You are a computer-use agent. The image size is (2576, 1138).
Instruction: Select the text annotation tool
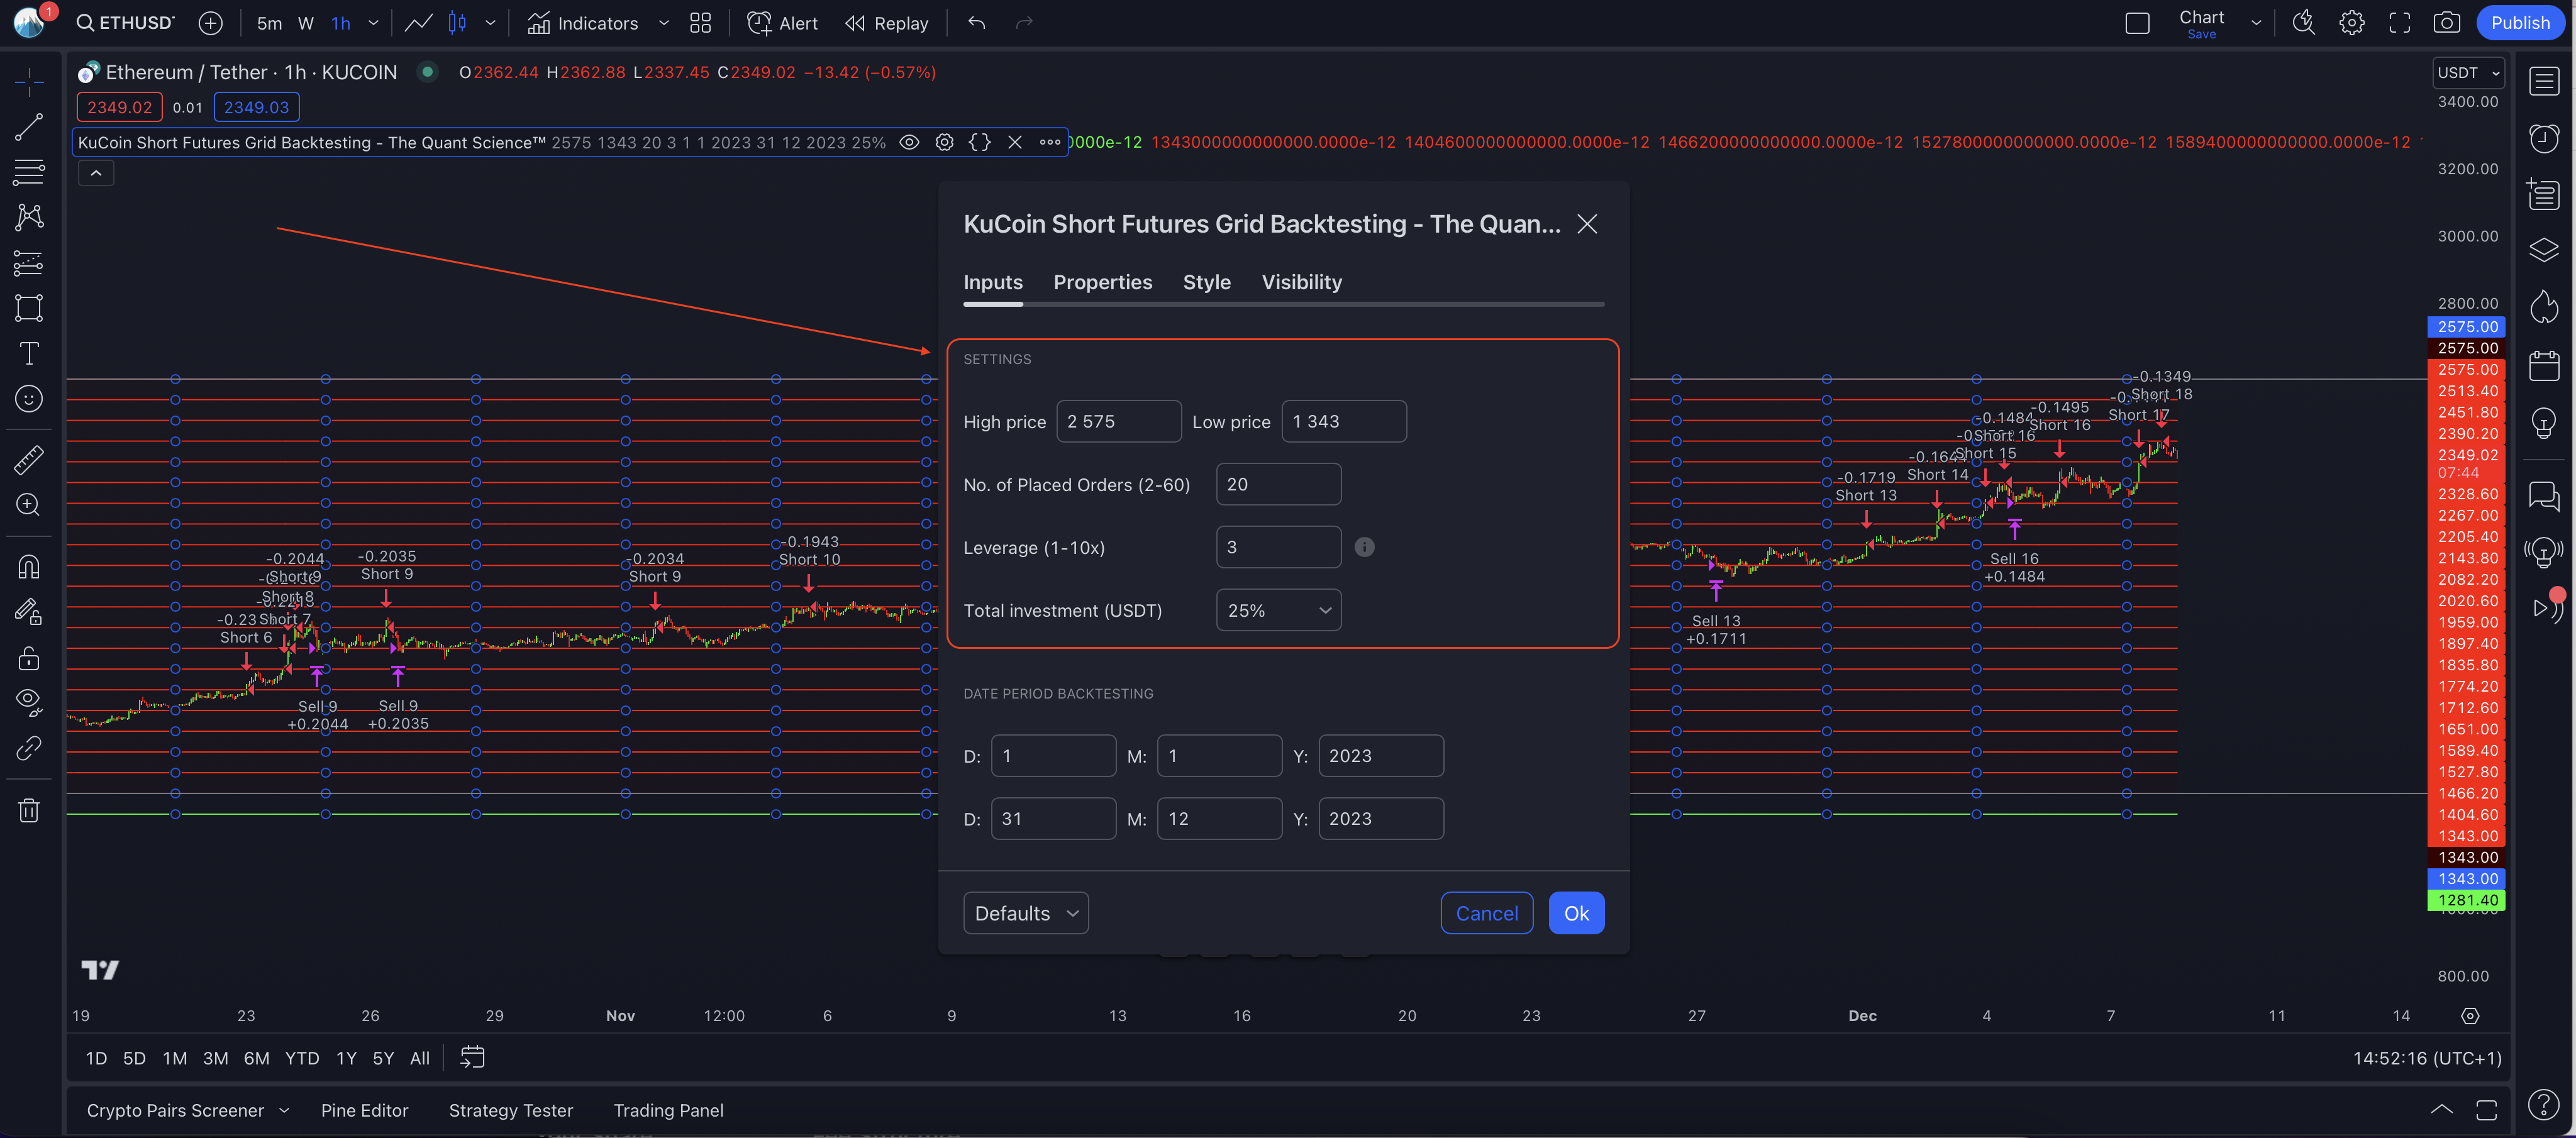point(29,353)
